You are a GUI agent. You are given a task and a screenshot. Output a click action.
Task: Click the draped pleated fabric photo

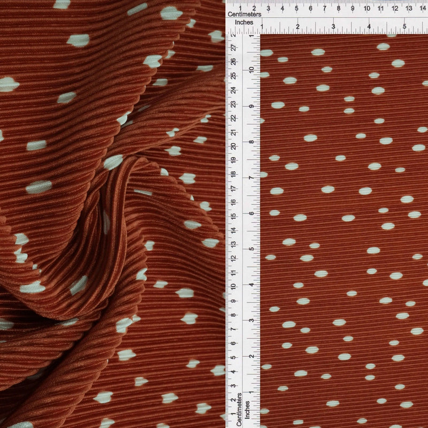click(112, 214)
